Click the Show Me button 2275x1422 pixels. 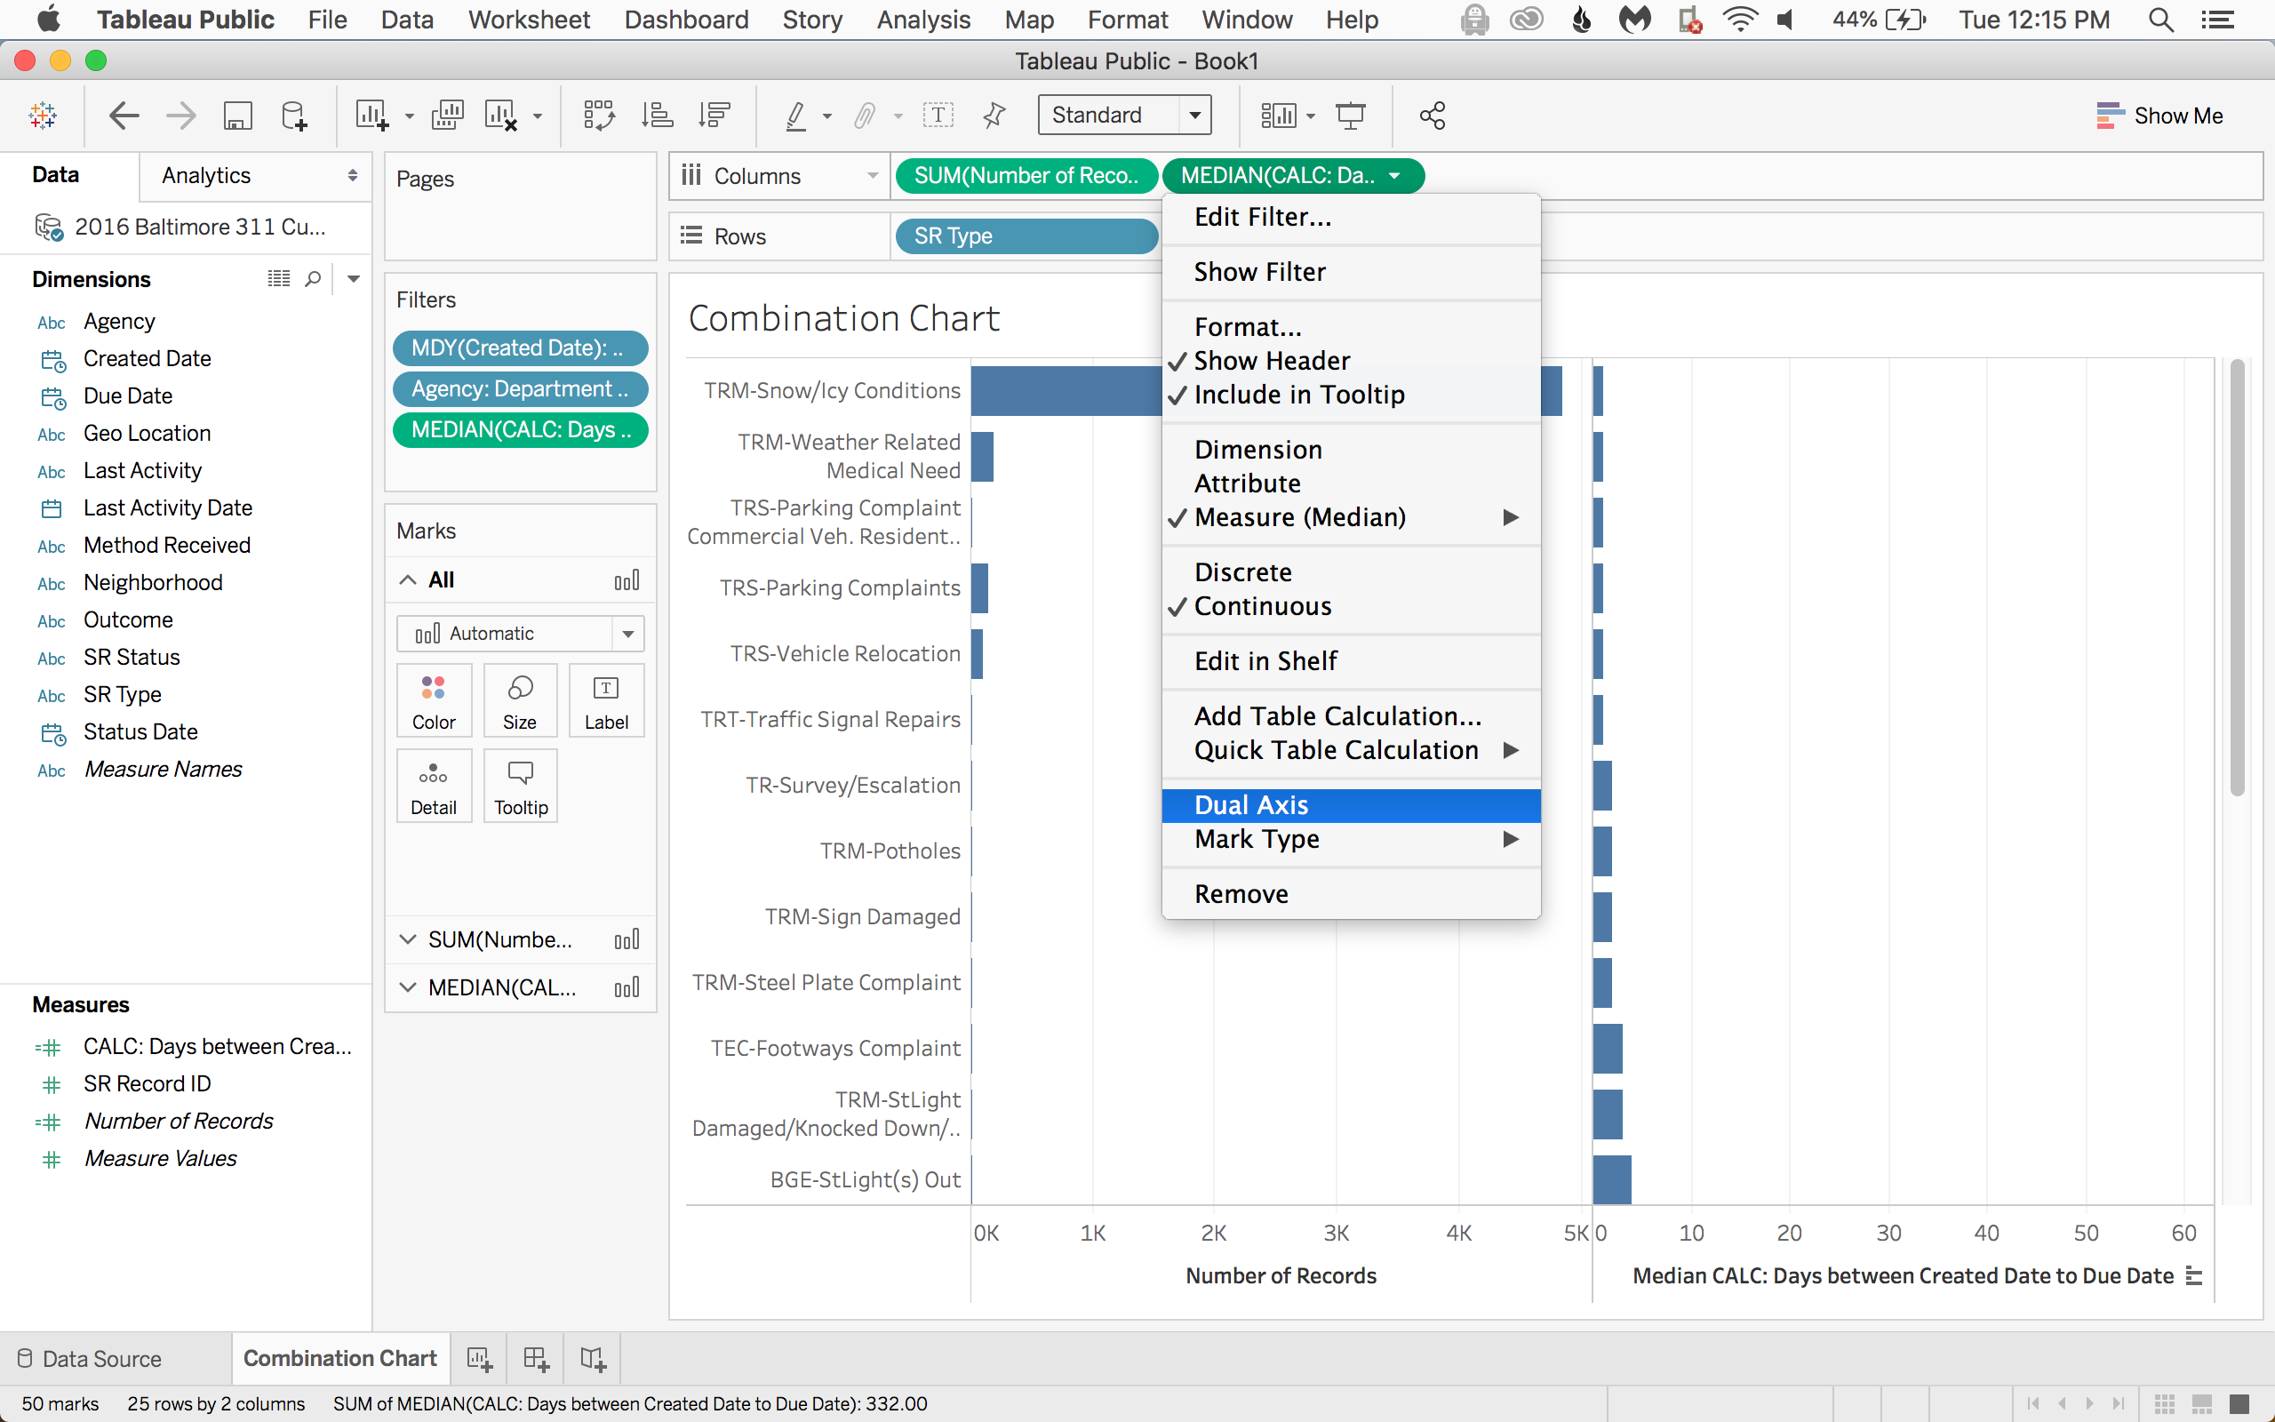2159,116
